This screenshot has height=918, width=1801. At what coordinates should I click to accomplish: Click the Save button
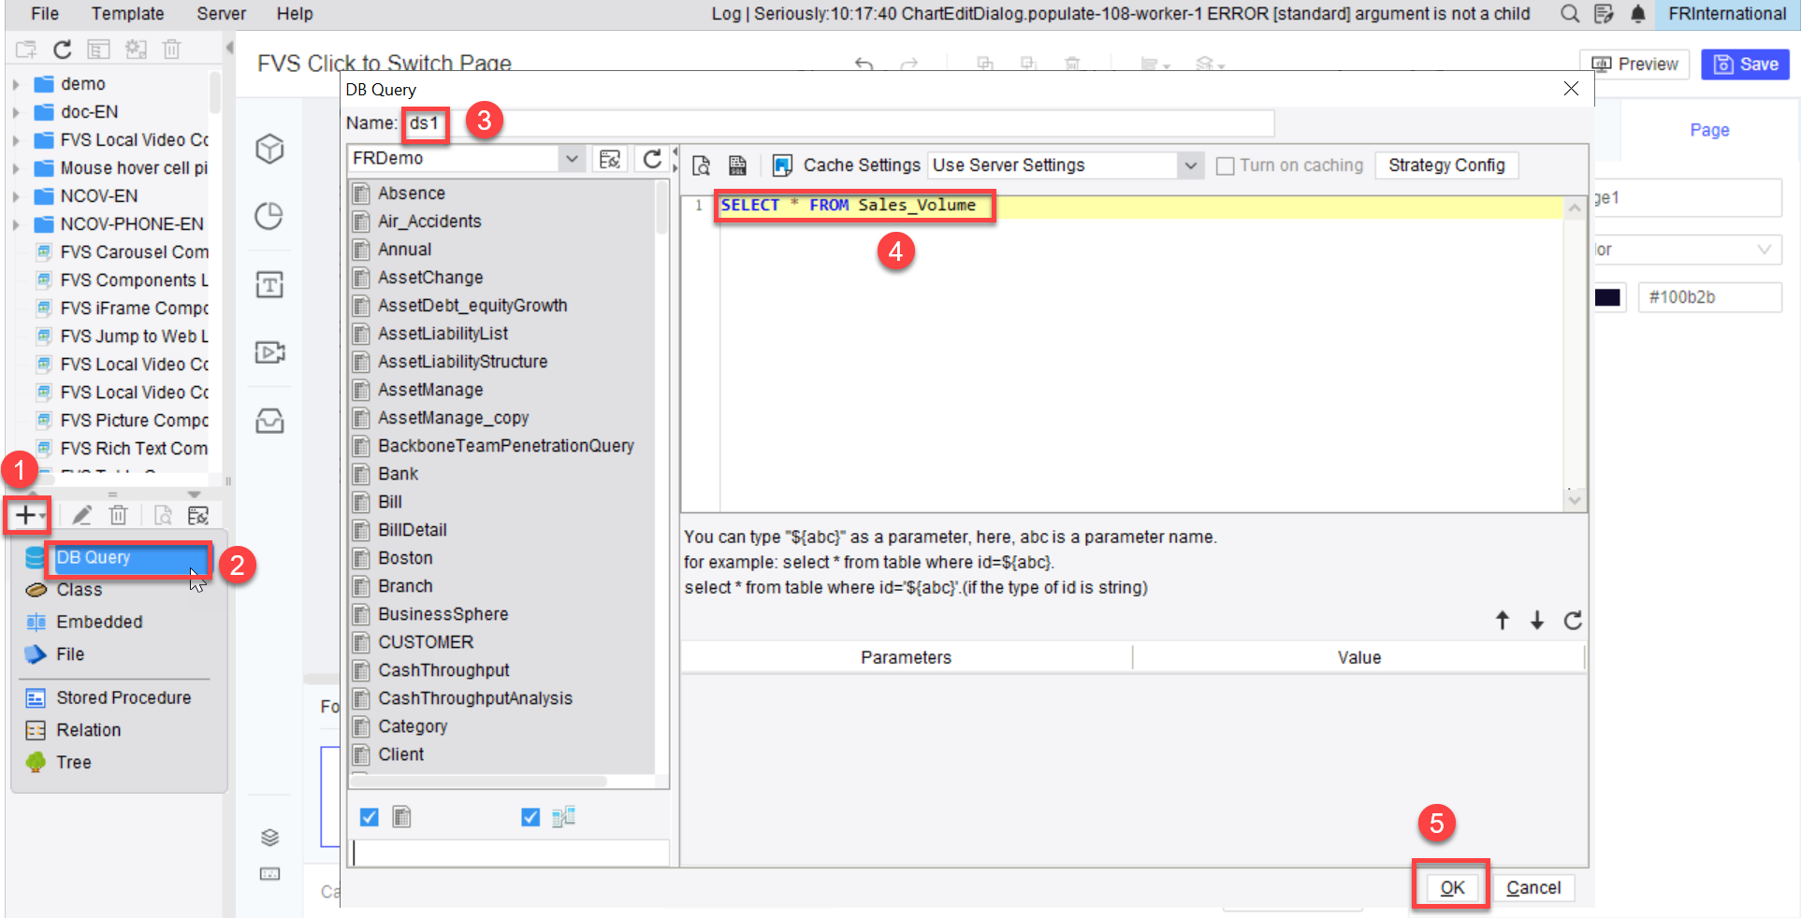[x=1745, y=64]
